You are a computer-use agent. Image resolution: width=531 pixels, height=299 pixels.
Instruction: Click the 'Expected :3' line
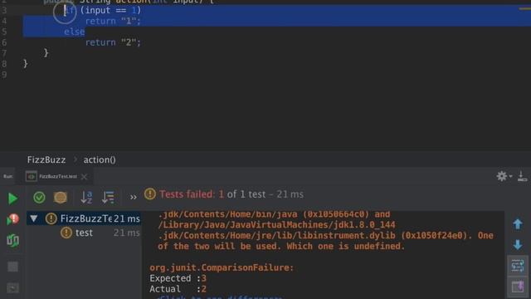pos(178,278)
